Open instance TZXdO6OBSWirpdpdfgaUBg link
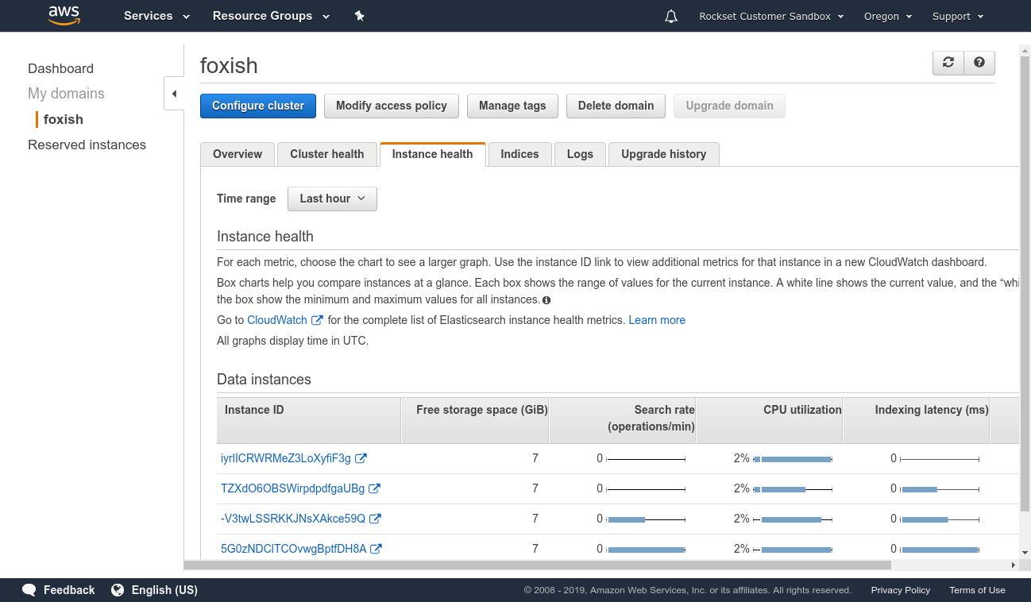The width and height of the screenshot is (1031, 602). click(x=292, y=488)
